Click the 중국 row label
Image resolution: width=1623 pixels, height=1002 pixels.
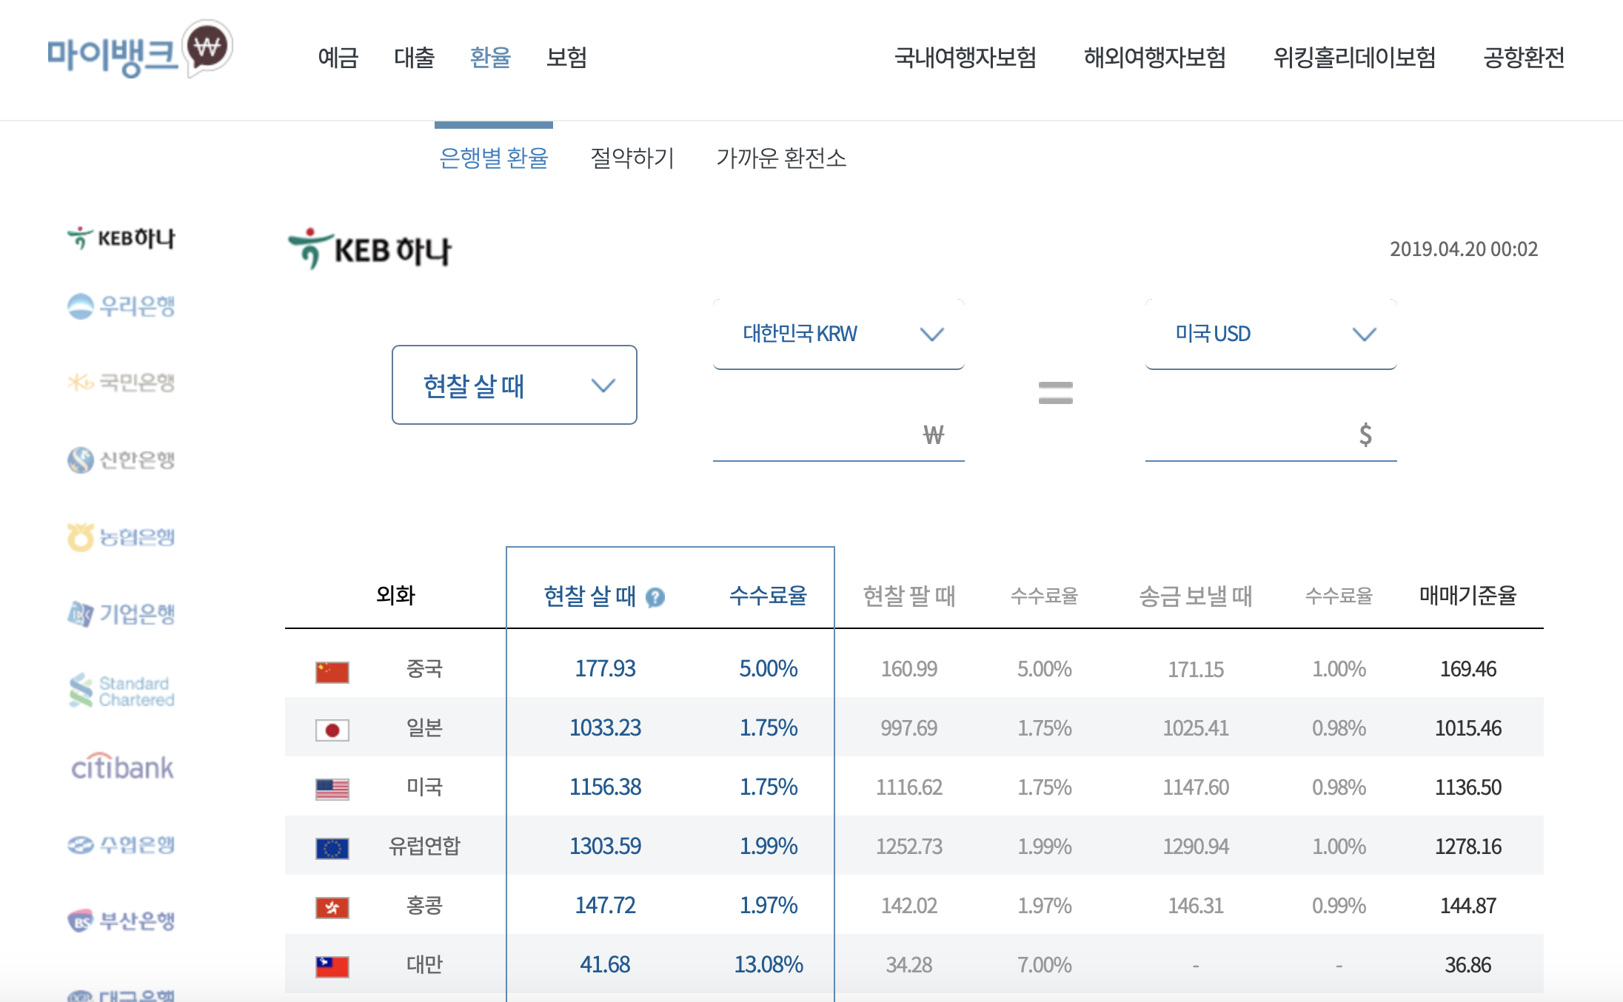(x=424, y=669)
